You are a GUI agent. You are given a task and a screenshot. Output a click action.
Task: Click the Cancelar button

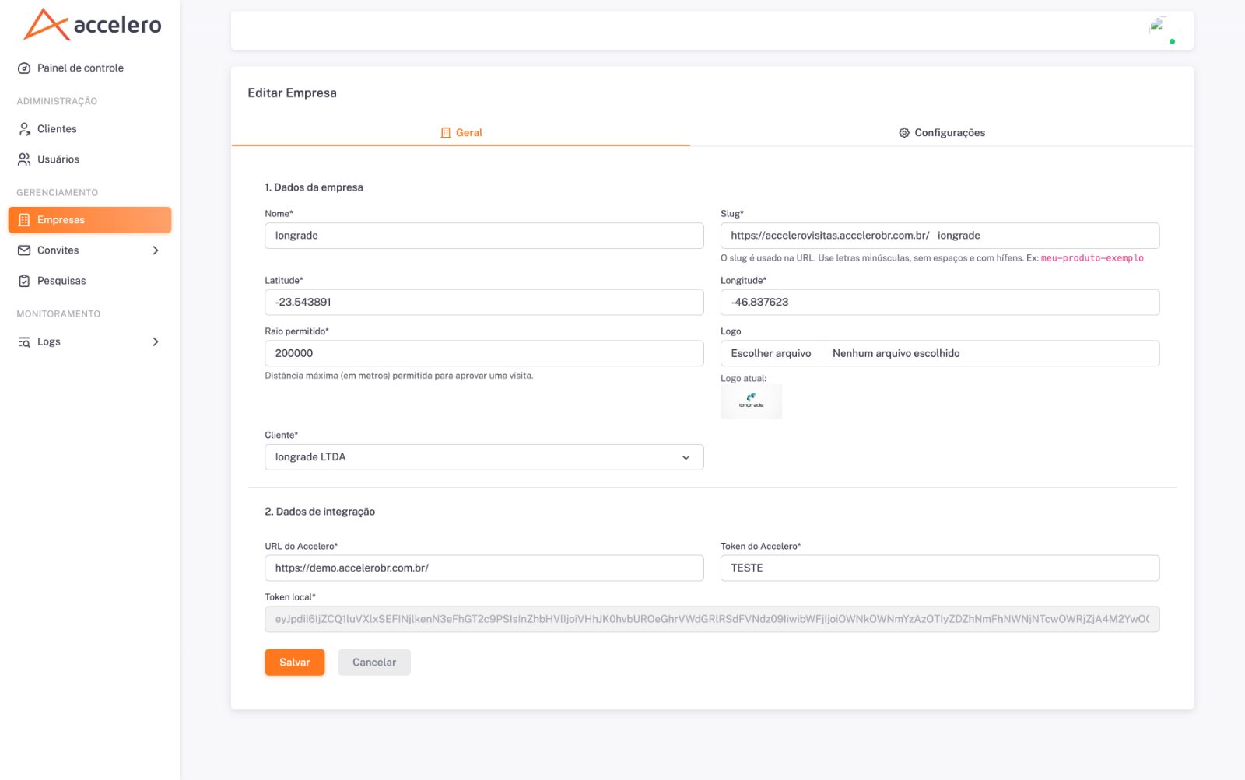(x=374, y=663)
